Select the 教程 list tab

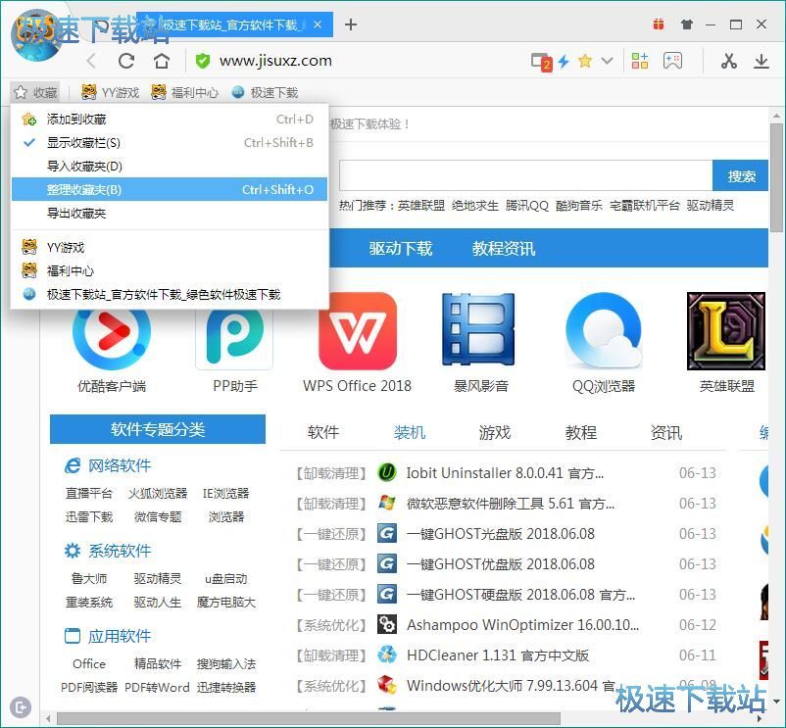pos(580,432)
